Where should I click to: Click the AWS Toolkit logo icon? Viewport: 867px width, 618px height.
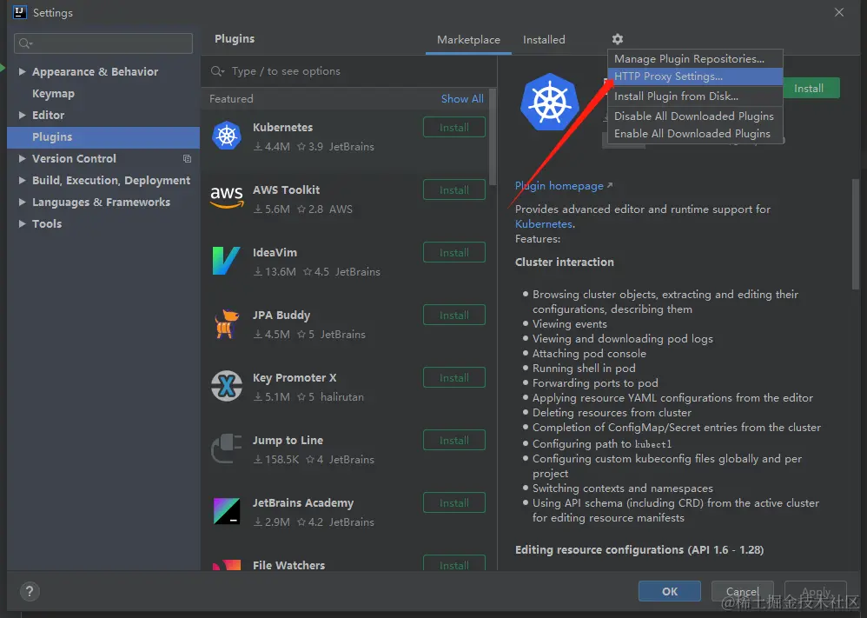pyautogui.click(x=227, y=197)
